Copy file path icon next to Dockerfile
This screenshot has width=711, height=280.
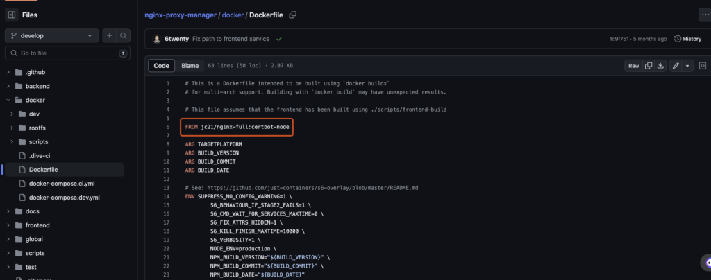click(x=293, y=15)
